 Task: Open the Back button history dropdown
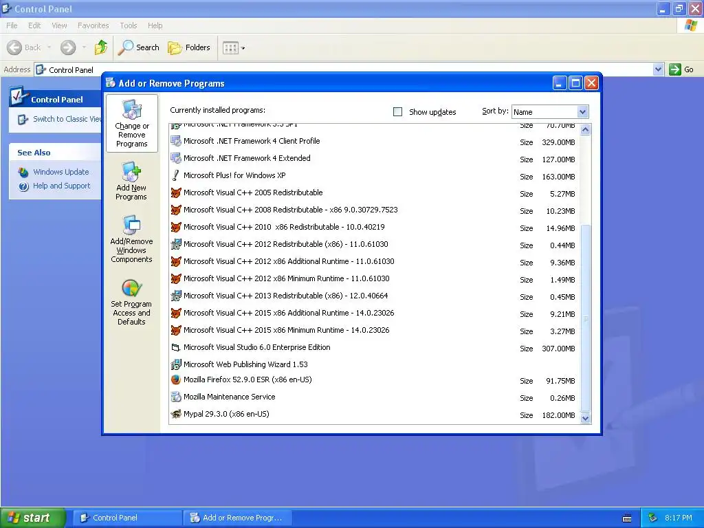(49, 47)
